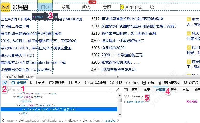
Task: Open article 展会后如何筛选客户和发外贸跟进邮件
Action: pos(31,34)
